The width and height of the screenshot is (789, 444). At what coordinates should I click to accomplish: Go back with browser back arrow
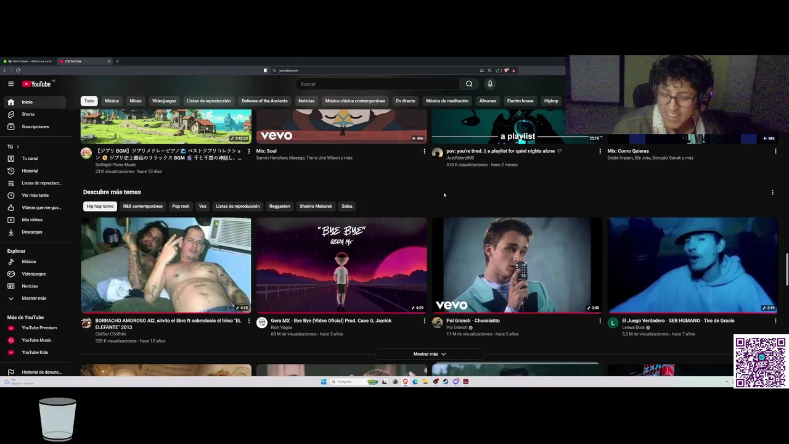[x=4, y=70]
